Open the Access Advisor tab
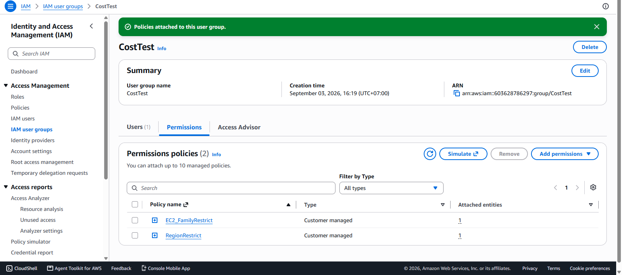The width and height of the screenshot is (622, 275). pyautogui.click(x=239, y=127)
